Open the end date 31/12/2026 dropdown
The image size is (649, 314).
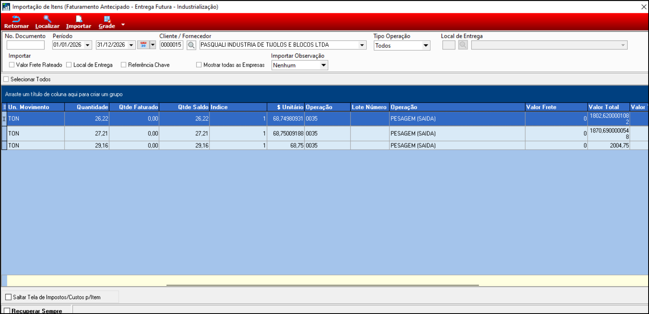[x=131, y=45]
